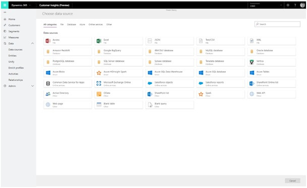Choose the Salesforce objects cloud icon
This screenshot has height=188, width=307.
[150, 83]
